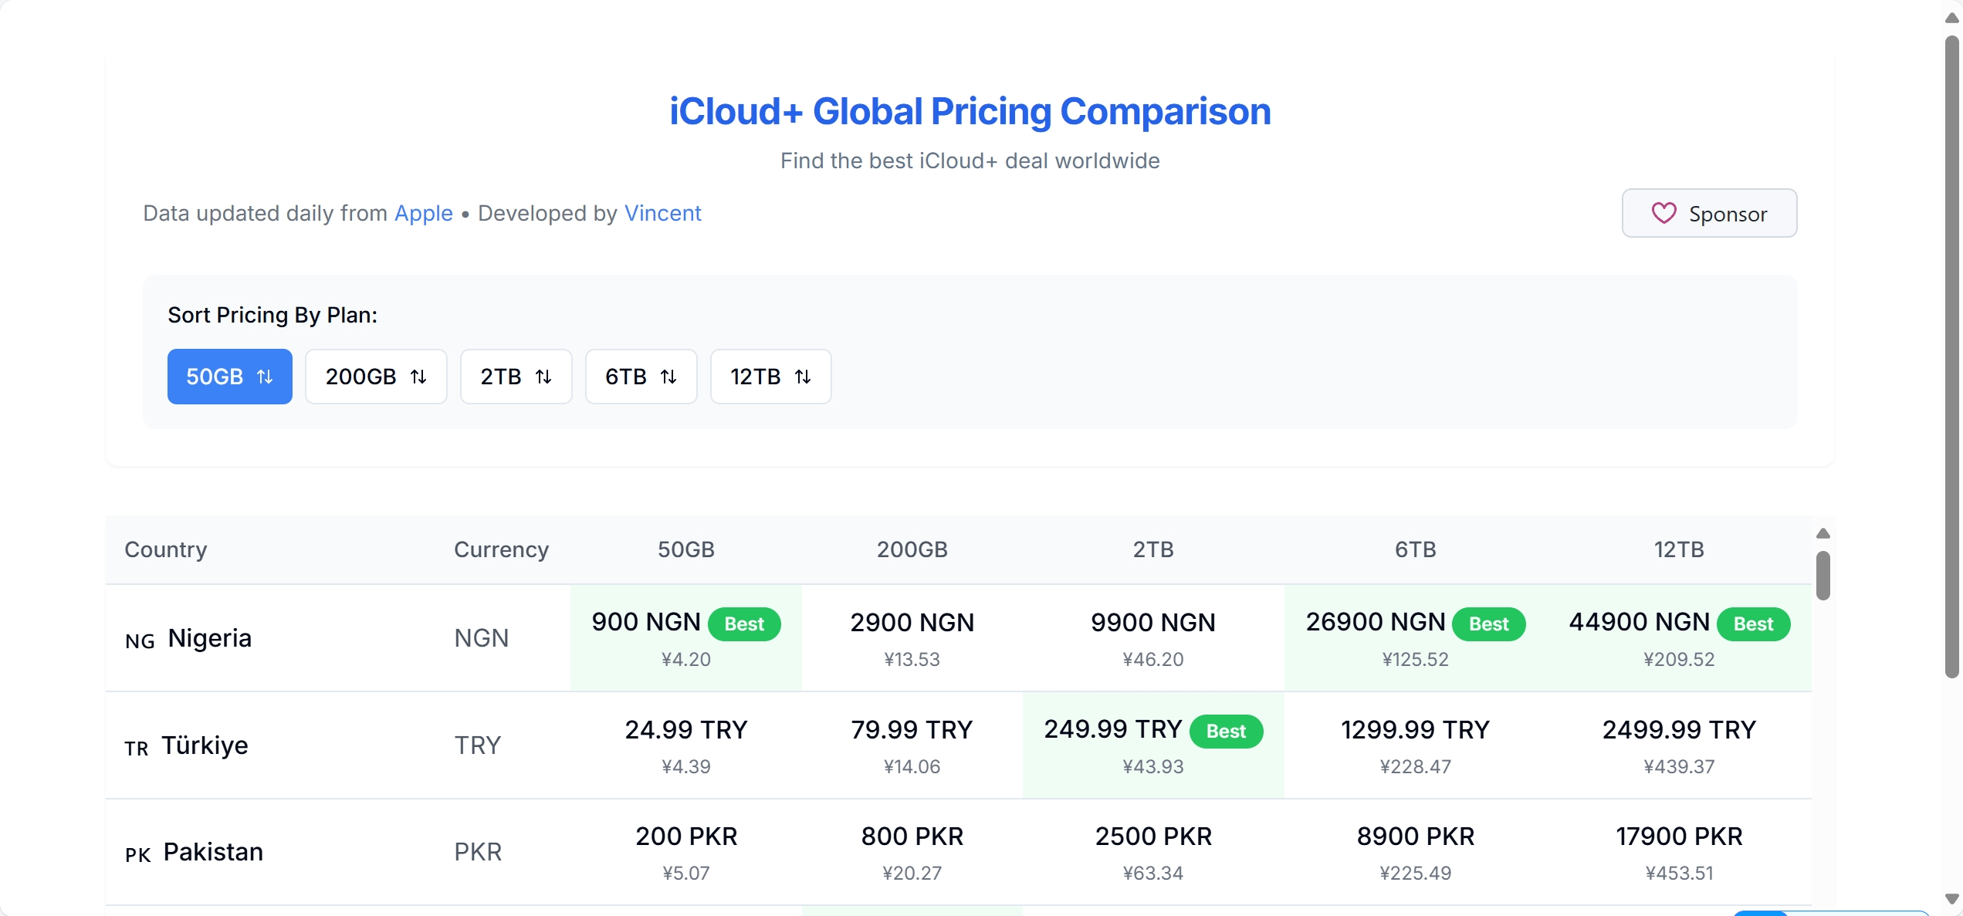Click the Best badge beside 249.99 TRY
The width and height of the screenshot is (1963, 916).
point(1226,731)
